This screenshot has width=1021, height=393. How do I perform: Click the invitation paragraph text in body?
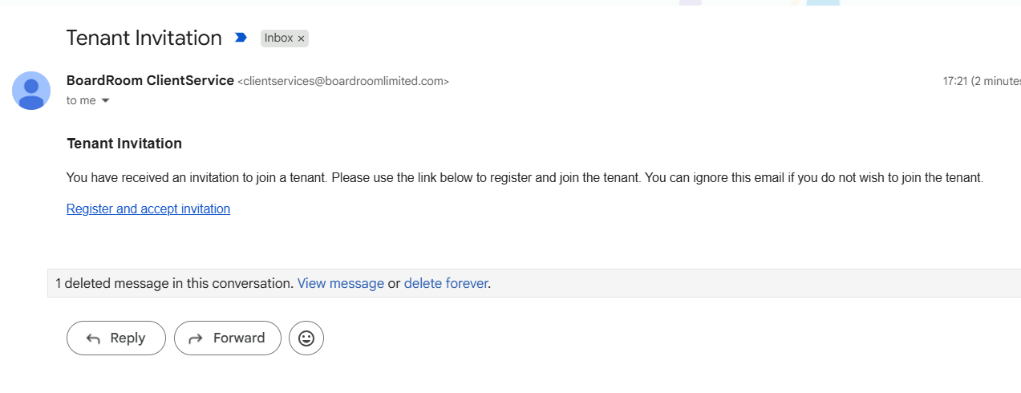tap(525, 177)
